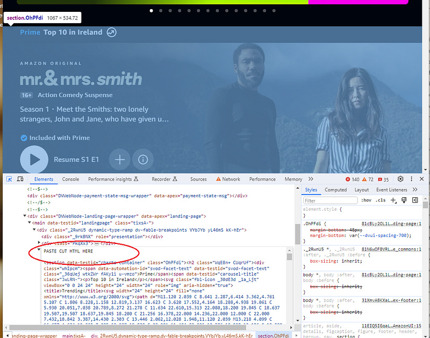Screen dimensions: 430x338
Task: Open the Performance tab
Action: pyautogui.click(x=262, y=179)
